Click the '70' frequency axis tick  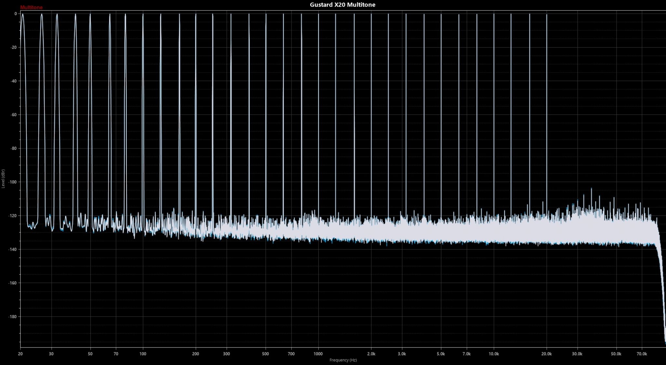point(116,354)
